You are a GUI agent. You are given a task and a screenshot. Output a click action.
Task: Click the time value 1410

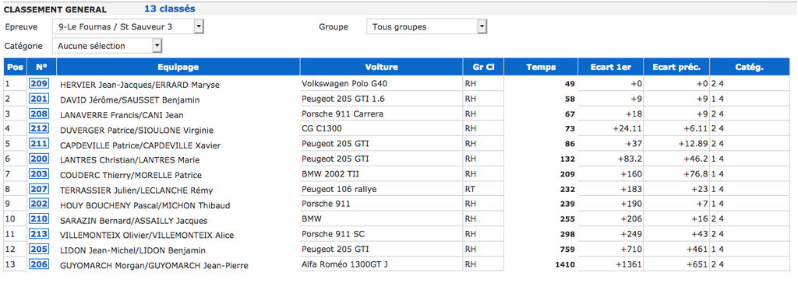point(564,264)
